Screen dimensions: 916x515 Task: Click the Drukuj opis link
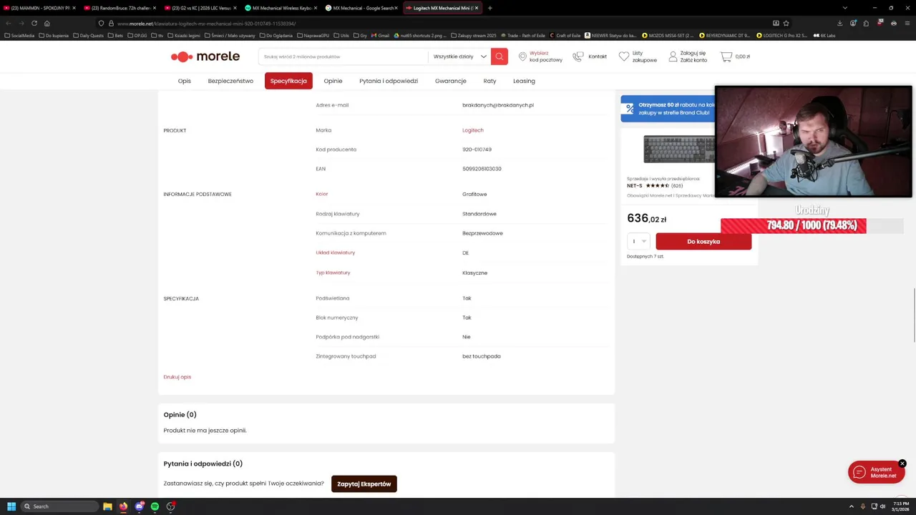177,377
